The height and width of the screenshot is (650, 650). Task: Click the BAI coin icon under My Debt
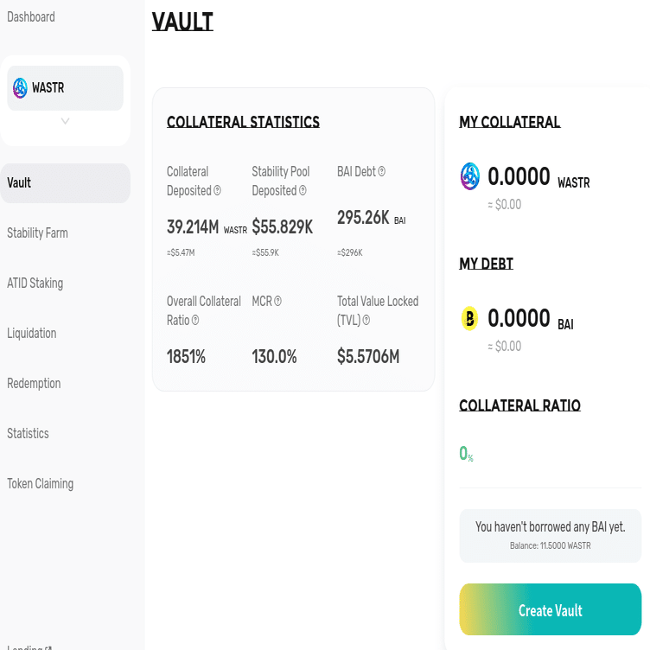pyautogui.click(x=469, y=318)
